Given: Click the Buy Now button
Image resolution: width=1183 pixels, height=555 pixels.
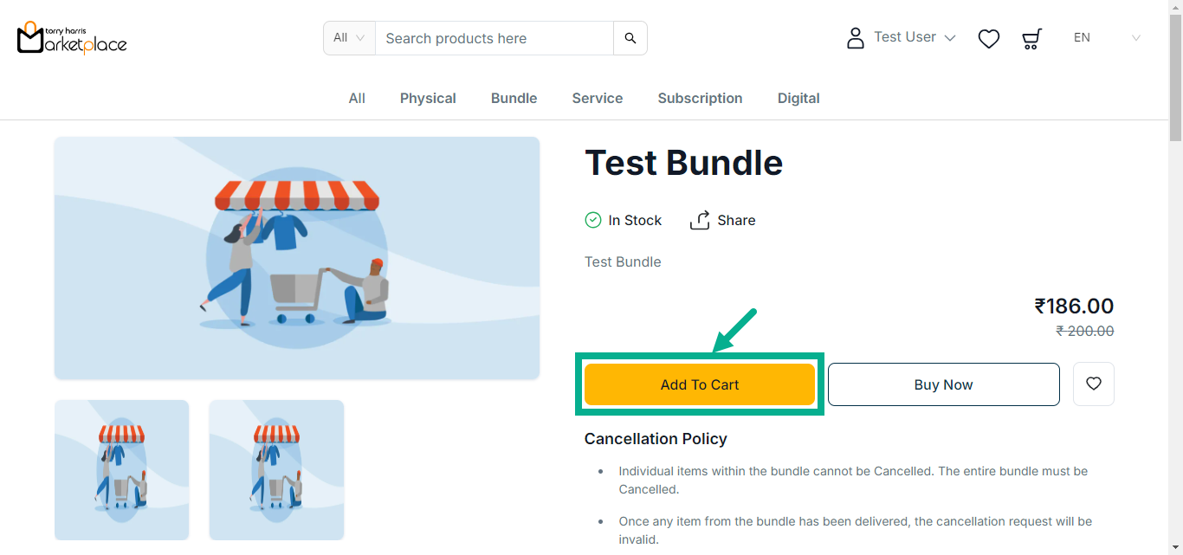Looking at the screenshot, I should (x=943, y=384).
